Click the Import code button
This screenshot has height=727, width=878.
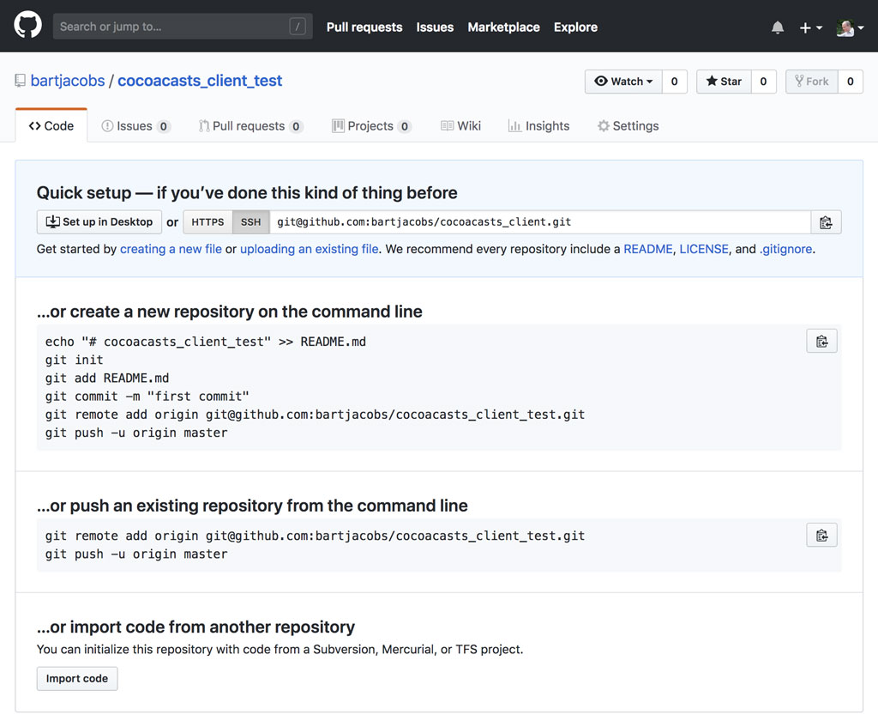click(77, 679)
